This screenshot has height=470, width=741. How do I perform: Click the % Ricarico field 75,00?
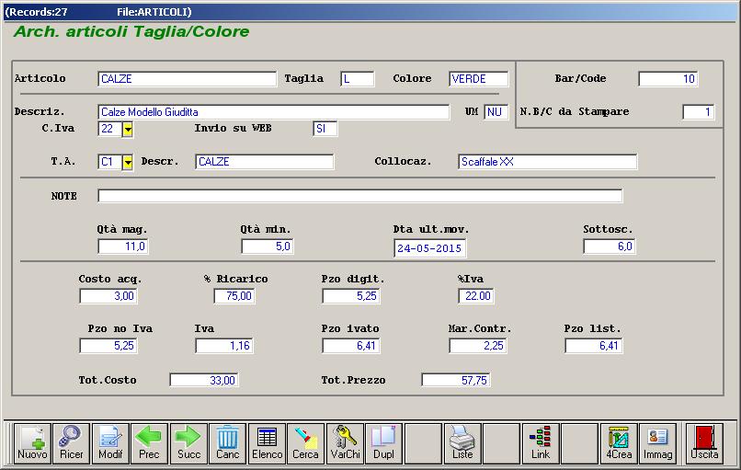[234, 296]
